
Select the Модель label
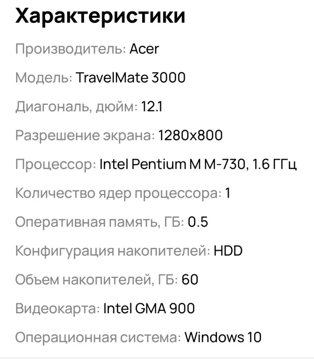tap(43, 77)
